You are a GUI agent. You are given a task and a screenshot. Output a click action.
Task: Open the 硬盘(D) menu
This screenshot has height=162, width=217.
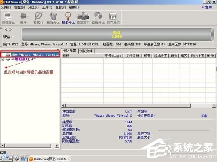pyautogui.click(x=20, y=7)
